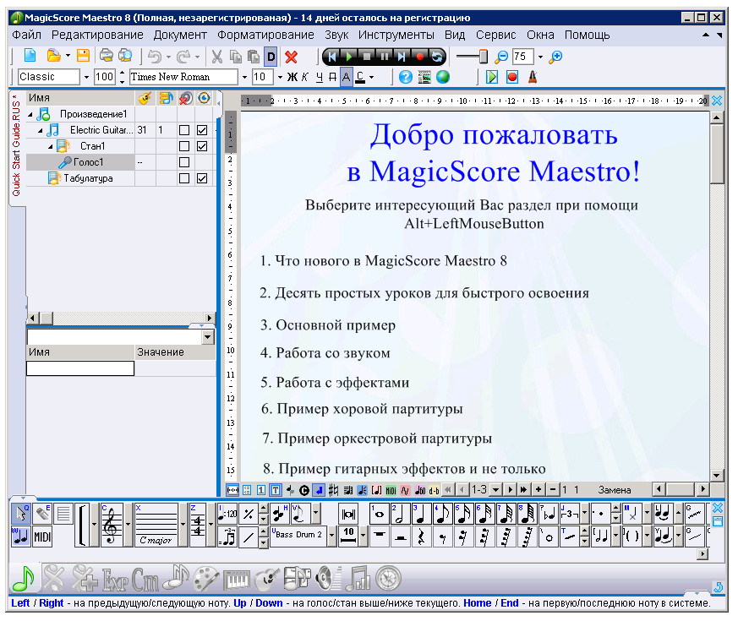Select the whole note duration
The image size is (749, 621).
coord(380,514)
